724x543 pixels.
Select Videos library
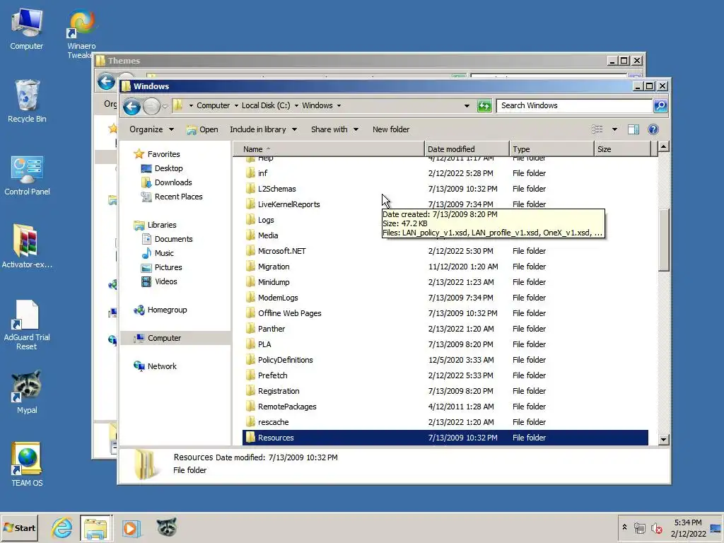[x=159, y=281]
